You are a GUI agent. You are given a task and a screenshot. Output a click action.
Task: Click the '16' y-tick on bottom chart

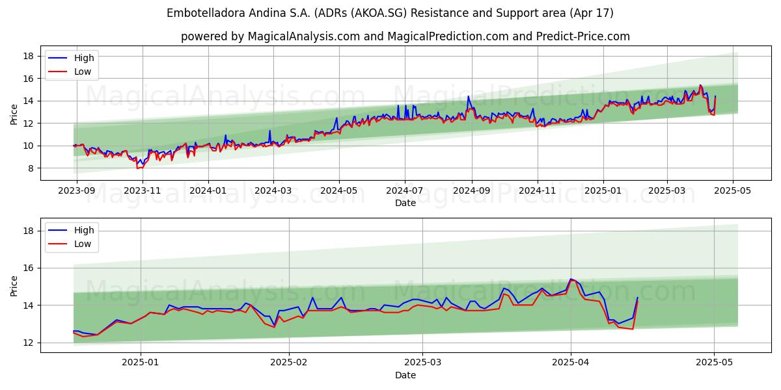tap(29, 268)
